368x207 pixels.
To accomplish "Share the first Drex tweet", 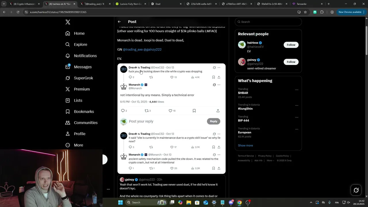I will 219,77.
